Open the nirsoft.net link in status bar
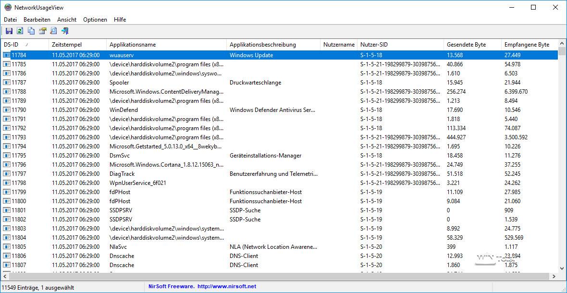The width and height of the screenshot is (567, 293). [x=226, y=286]
